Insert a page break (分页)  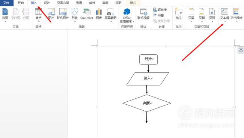[26, 14]
